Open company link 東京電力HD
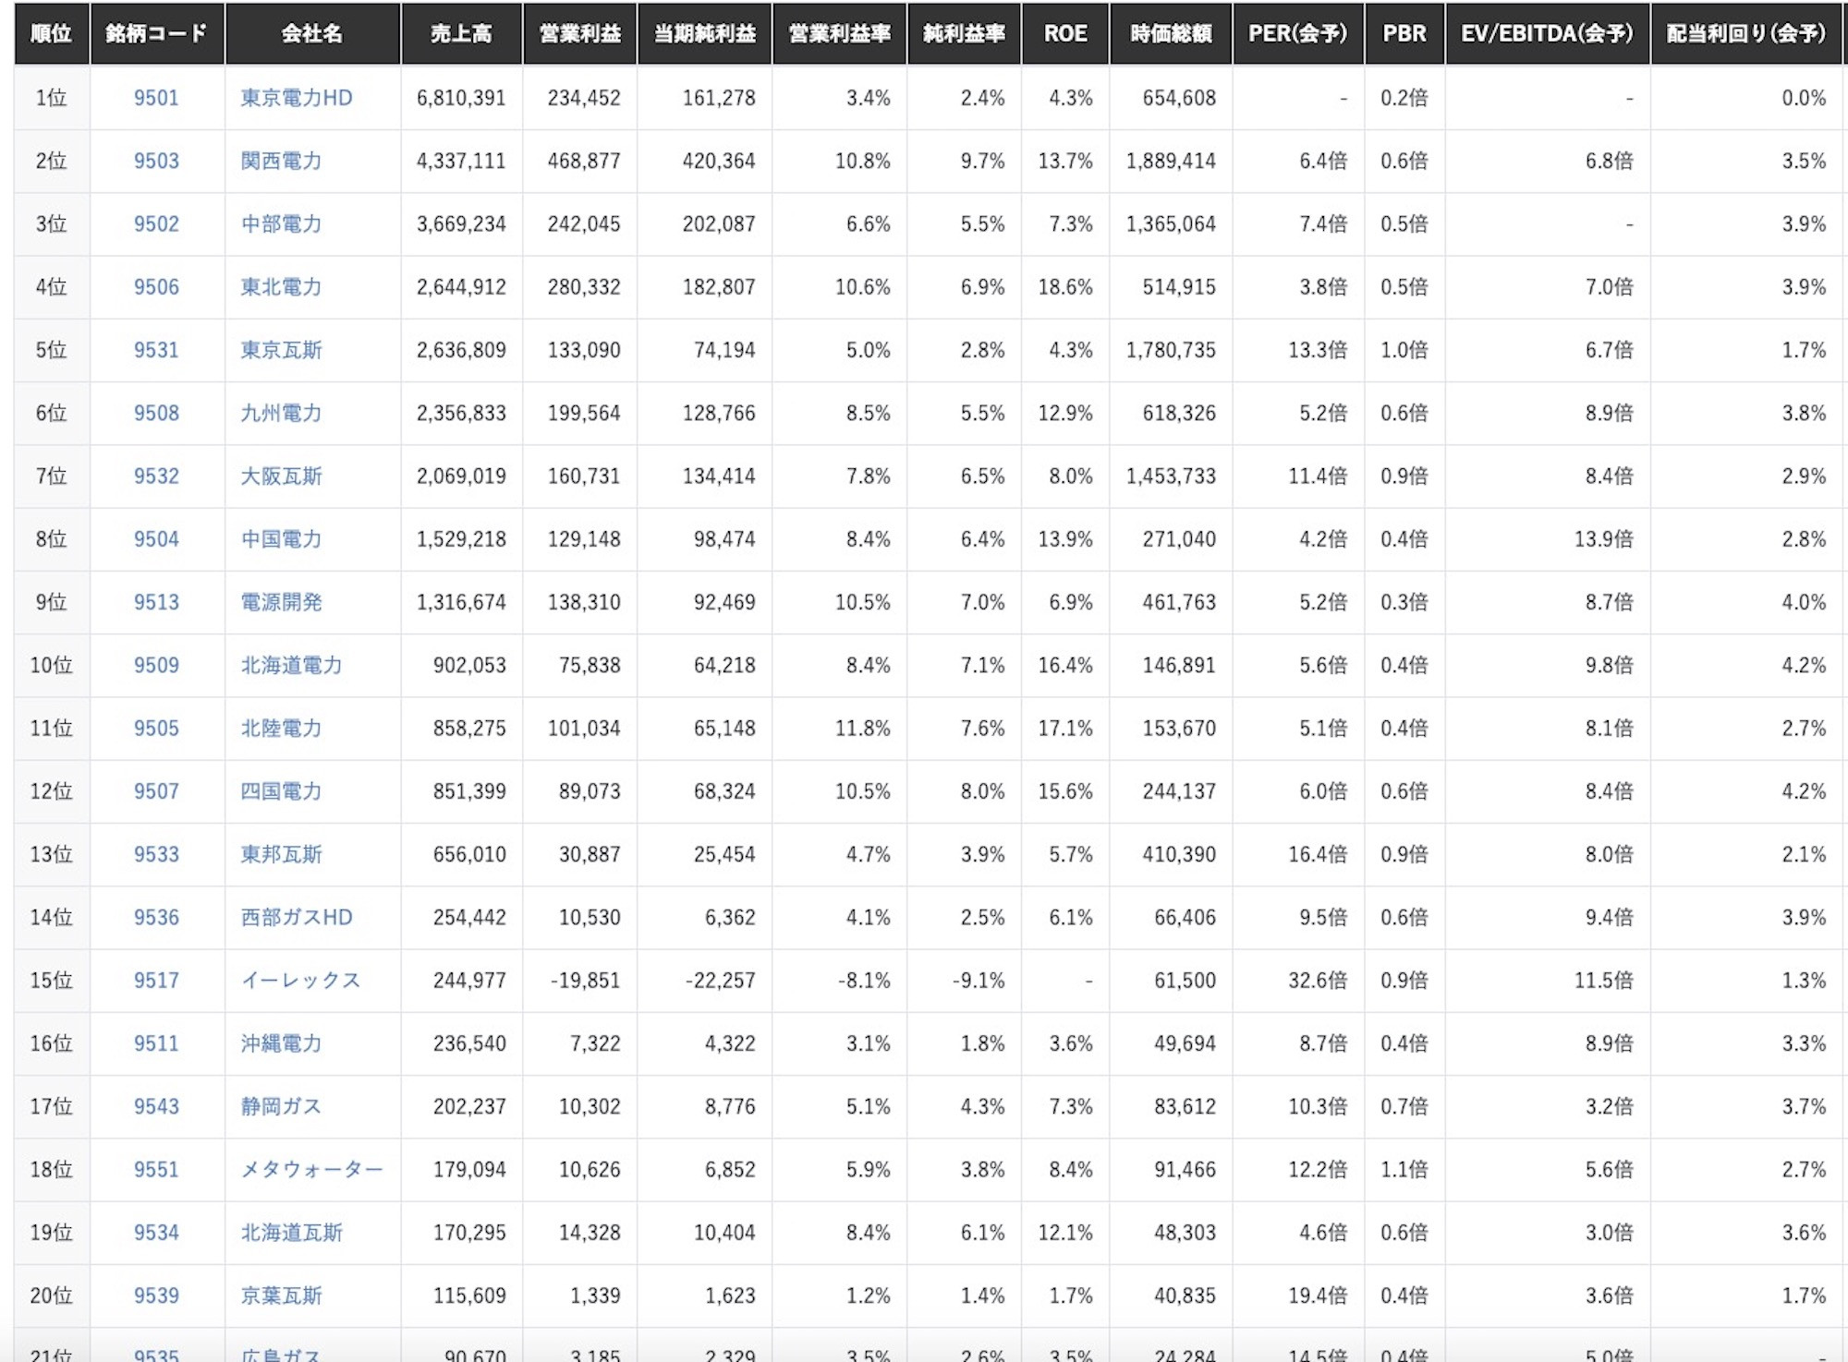 pyautogui.click(x=297, y=98)
